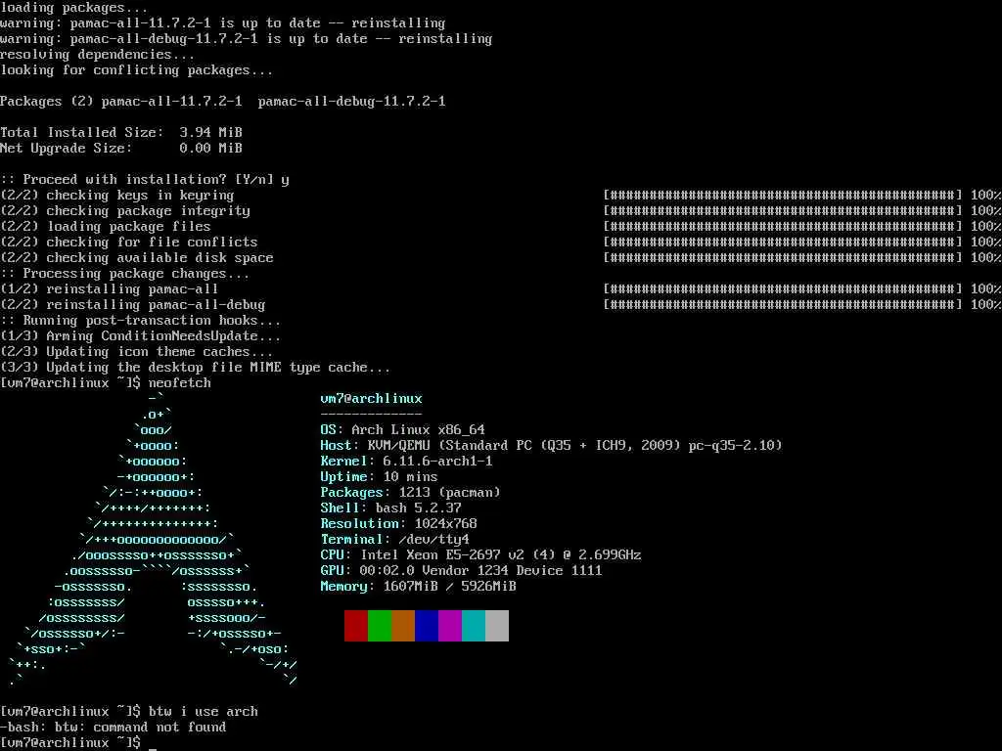This screenshot has width=1002, height=751.
Task: Click the 'Memory: 1607MiB / 5926MiB' line
Action: 418,587
